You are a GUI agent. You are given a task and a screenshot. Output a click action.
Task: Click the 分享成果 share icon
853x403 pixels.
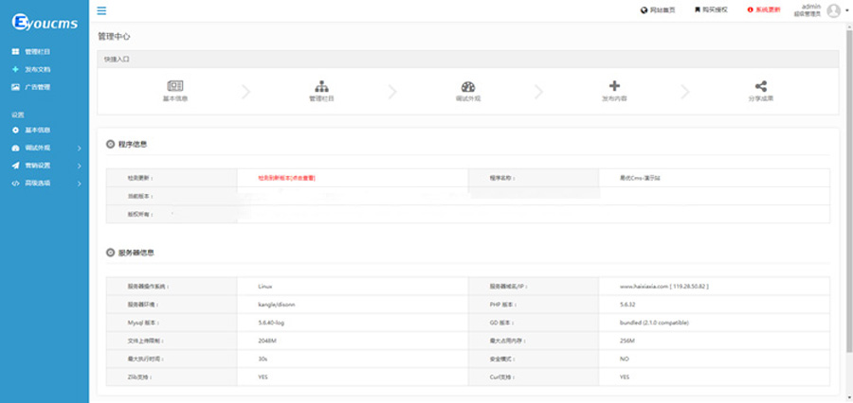(760, 86)
